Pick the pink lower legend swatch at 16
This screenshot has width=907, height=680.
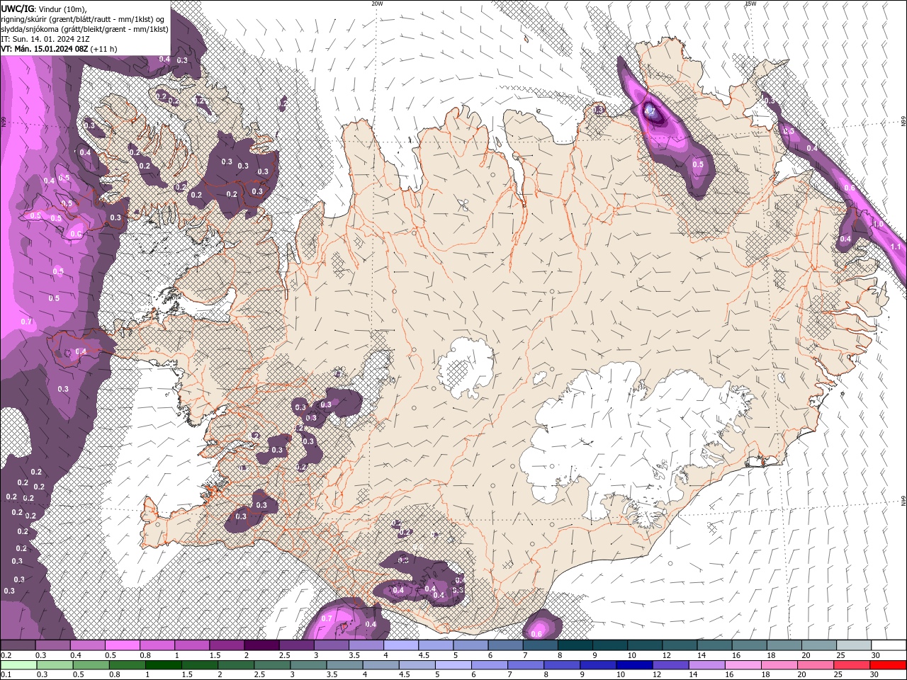[742, 665]
